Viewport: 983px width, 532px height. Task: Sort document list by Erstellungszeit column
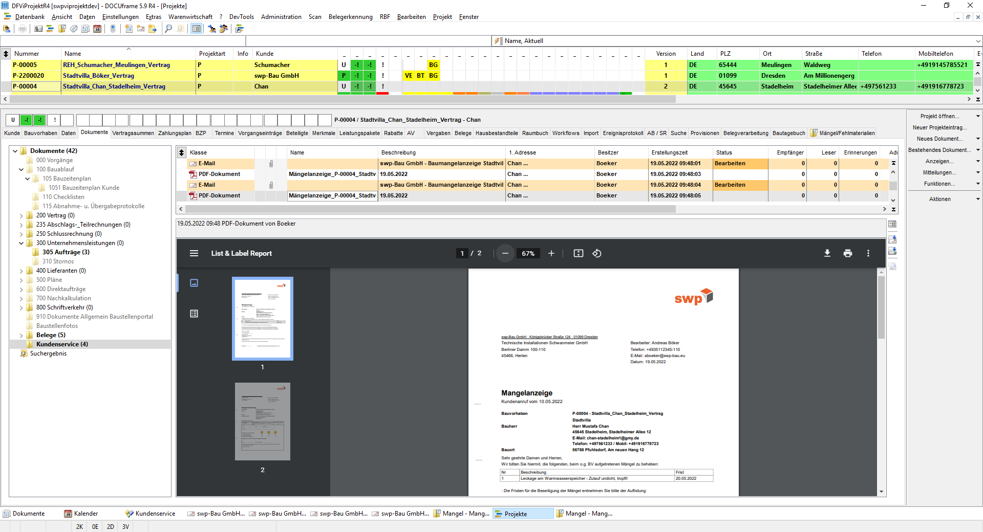point(680,152)
